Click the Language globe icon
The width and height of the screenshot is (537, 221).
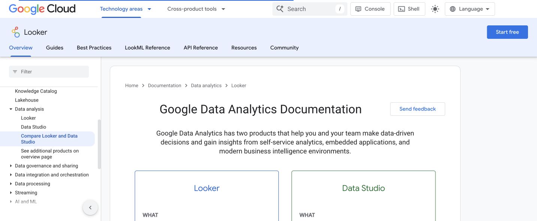(x=453, y=9)
